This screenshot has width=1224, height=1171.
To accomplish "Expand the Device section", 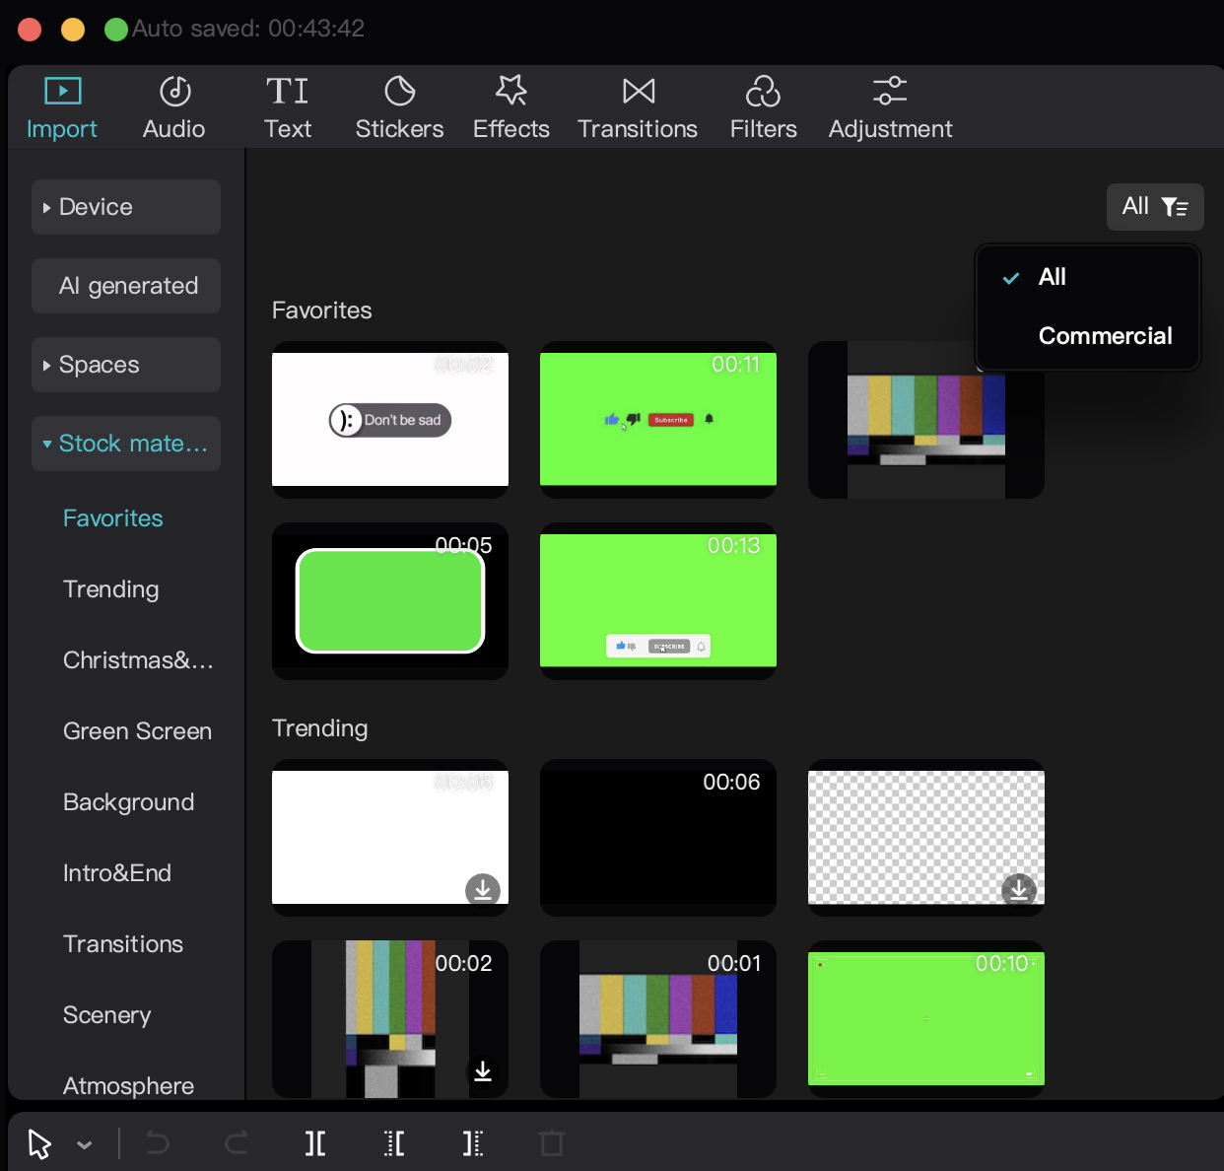I will [x=126, y=207].
